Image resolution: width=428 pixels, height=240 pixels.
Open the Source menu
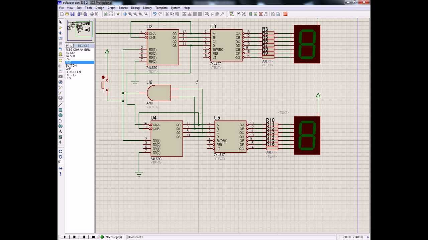[123, 8]
